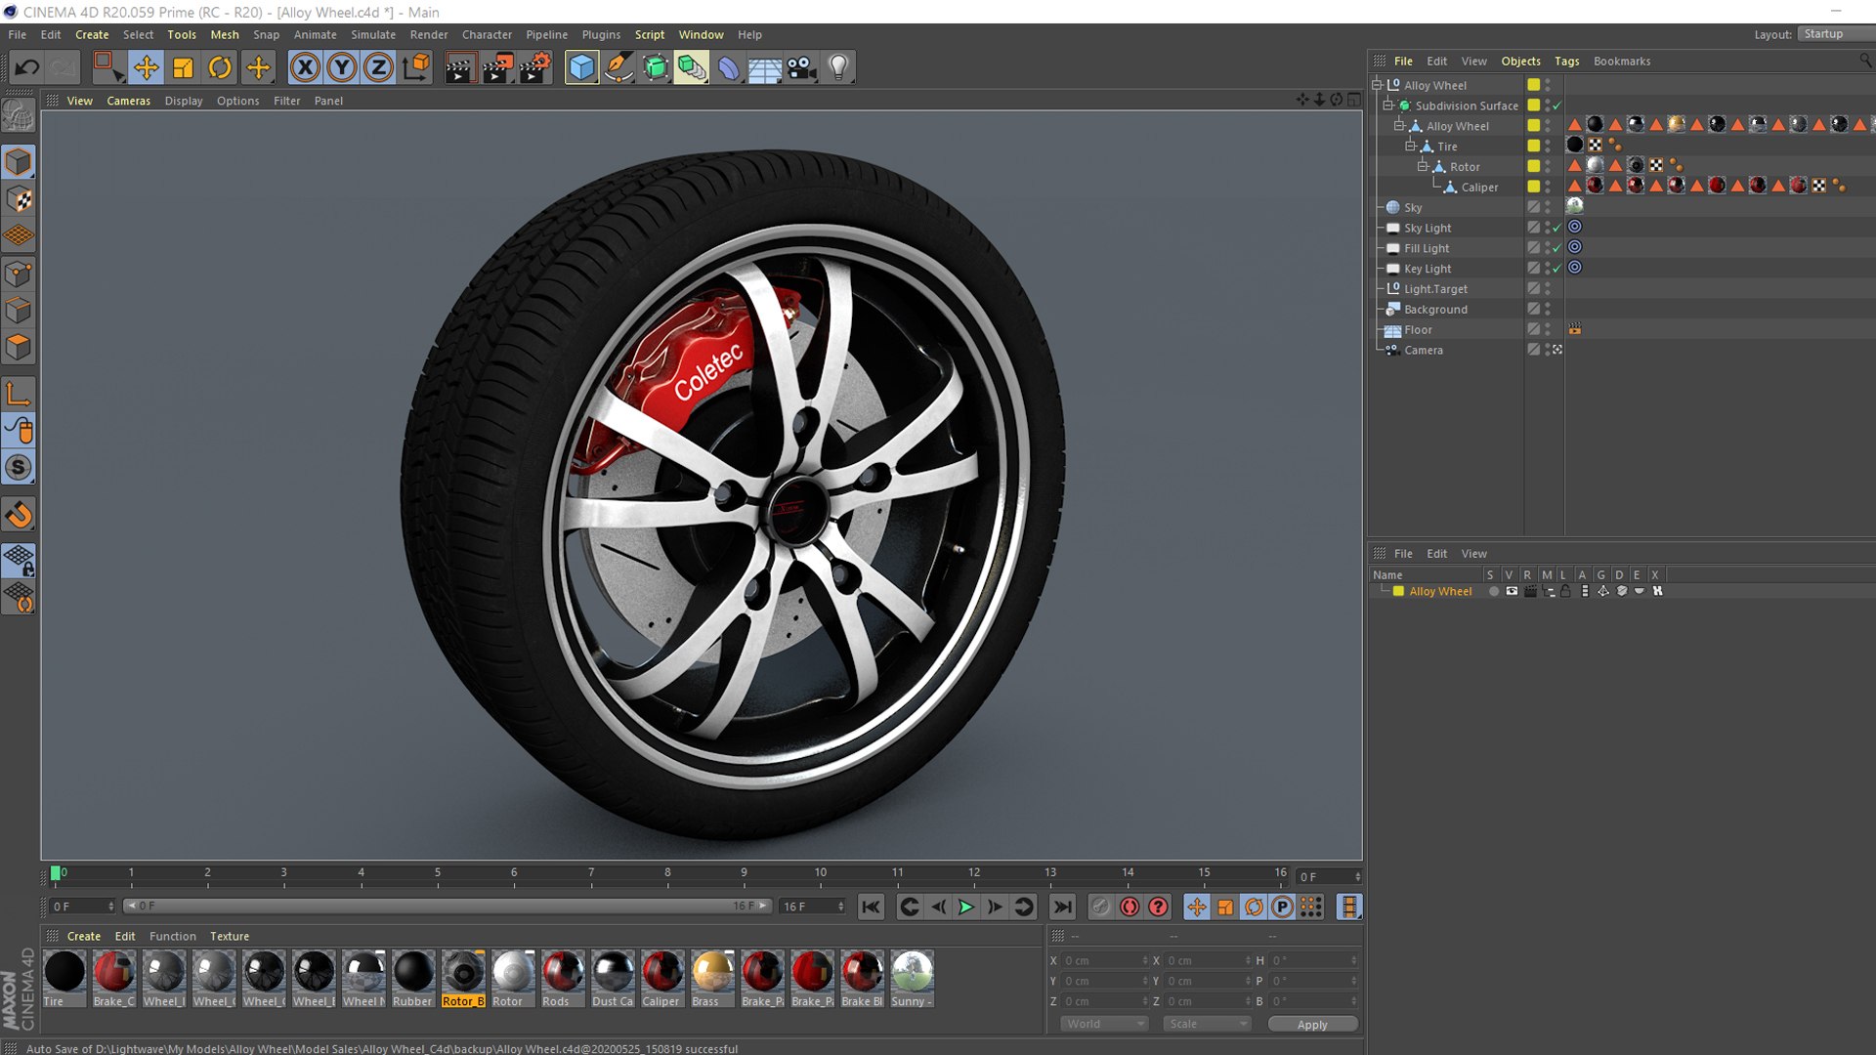This screenshot has width=1876, height=1055.
Task: Search objects with magnifier icon
Action: click(x=1865, y=61)
